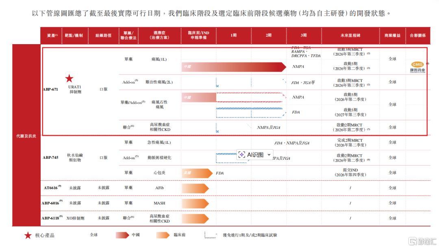Select the 1期 column header

click(x=233, y=35)
